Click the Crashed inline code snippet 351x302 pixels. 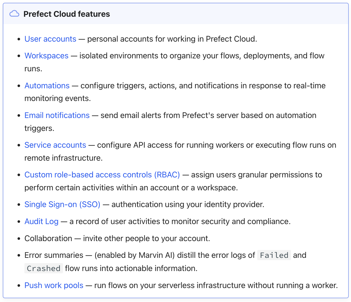(x=43, y=268)
